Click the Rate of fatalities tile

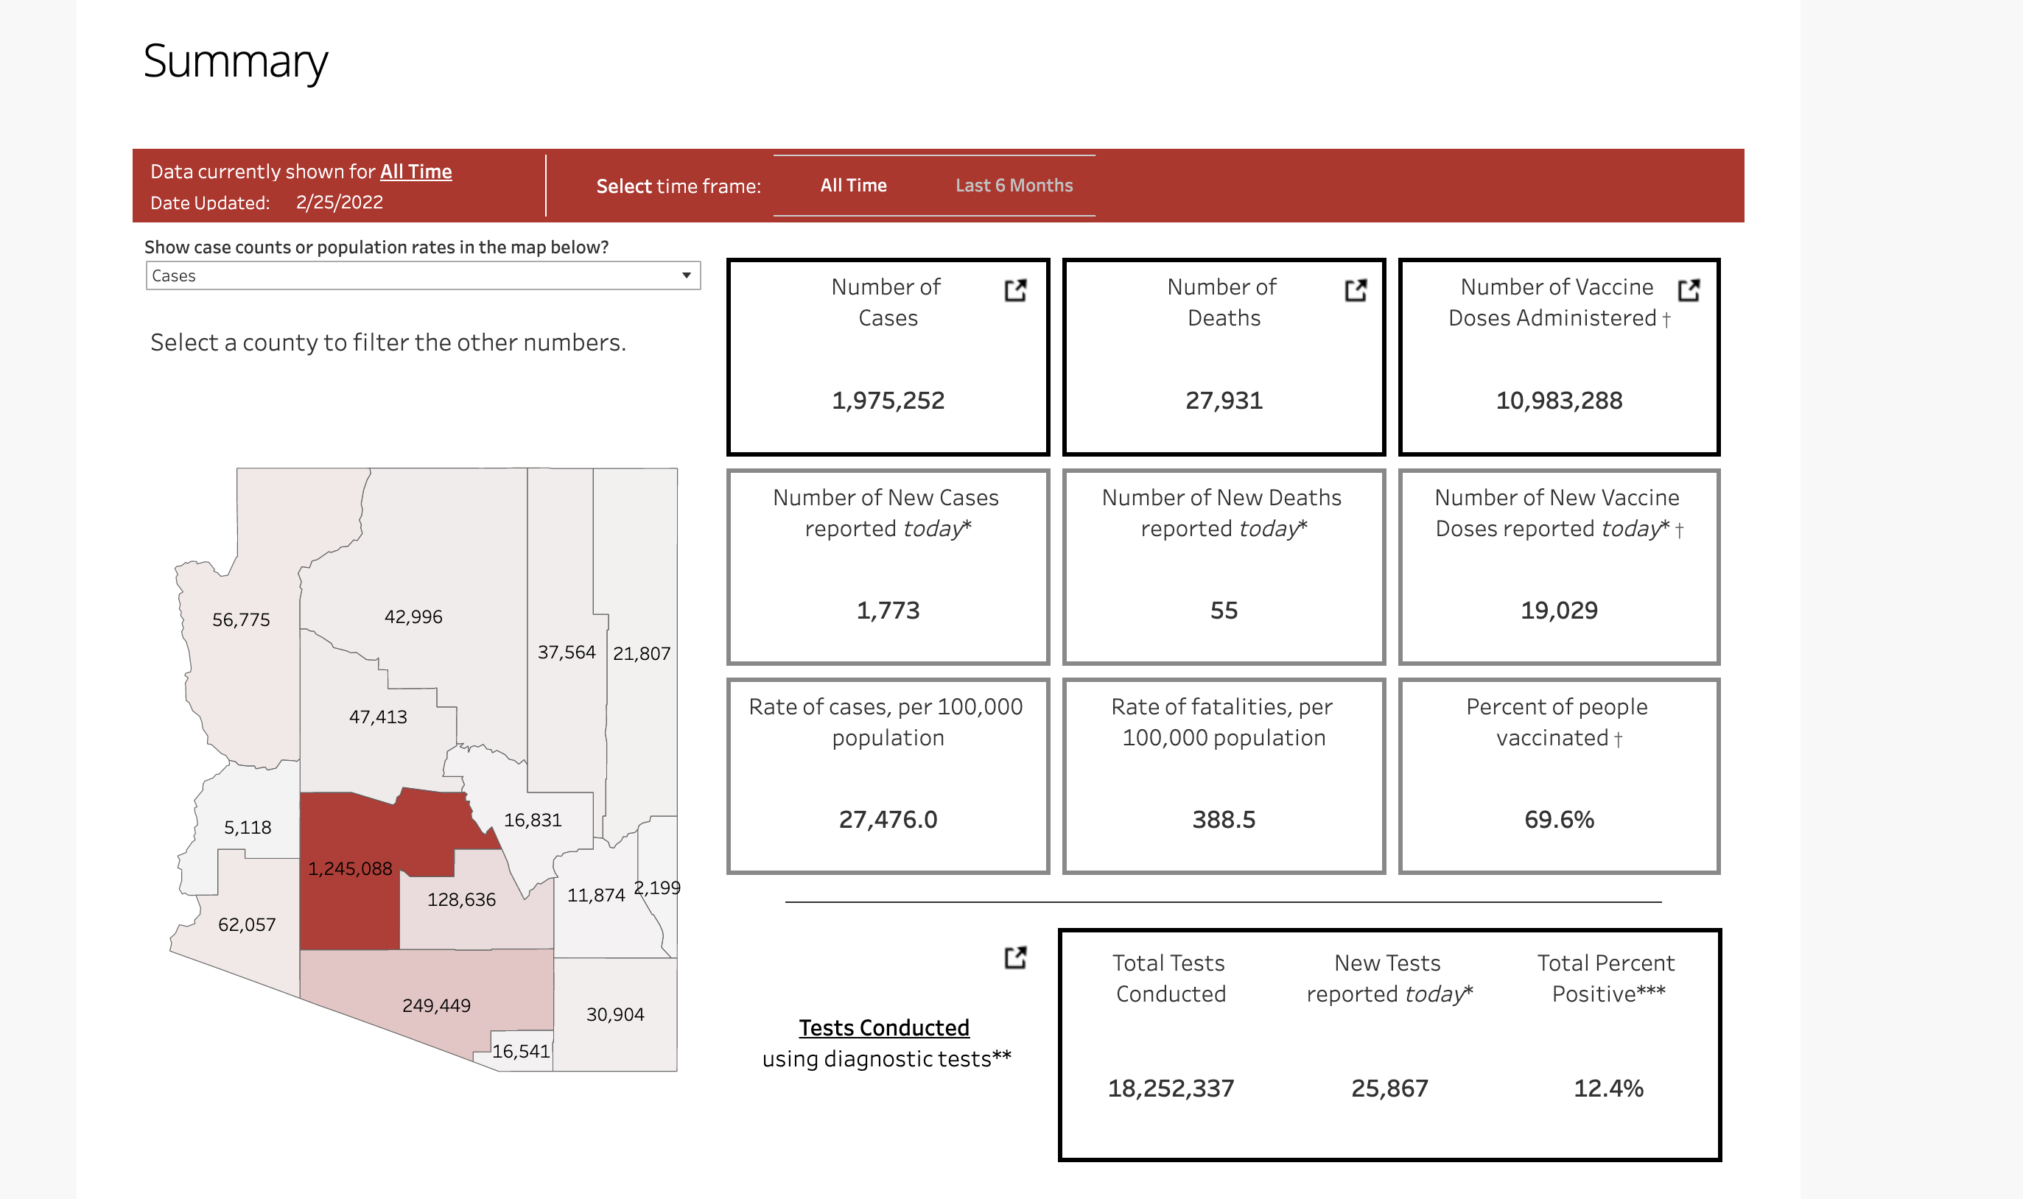click(x=1223, y=776)
